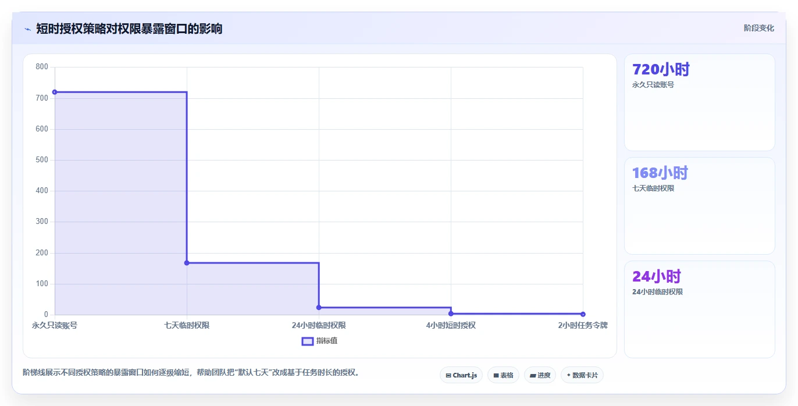Click the 720小时 card value
This screenshot has width=798, height=406.
(661, 70)
